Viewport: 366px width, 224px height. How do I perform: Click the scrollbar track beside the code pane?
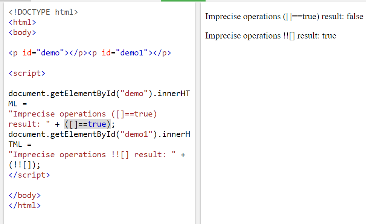click(x=198, y=113)
